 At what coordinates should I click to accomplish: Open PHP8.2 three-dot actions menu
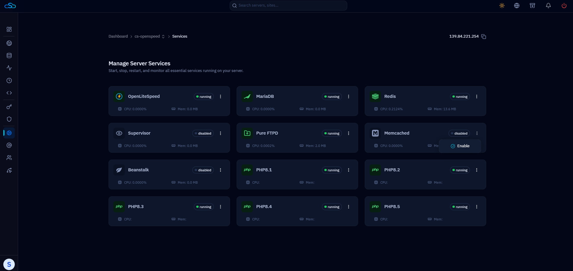(477, 170)
